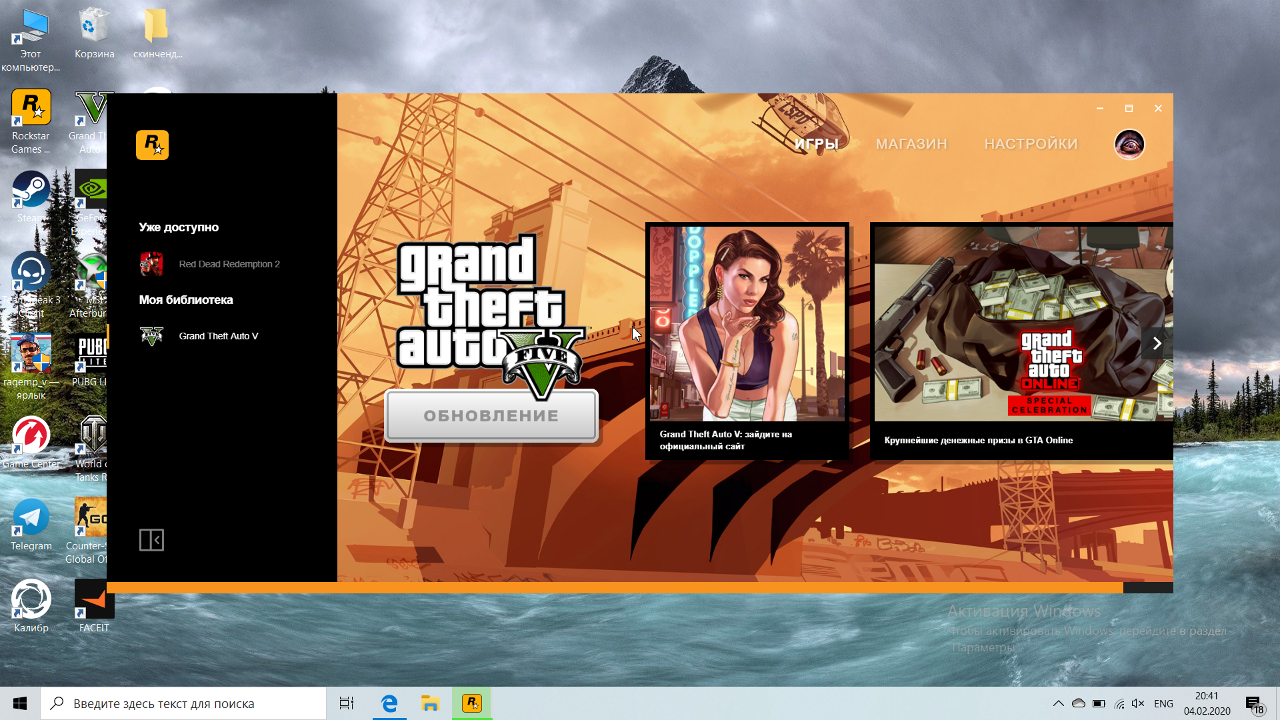Open Game Center desktop shortcut

pos(31,443)
